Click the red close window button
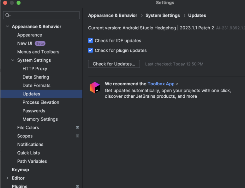 click(x=5, y=3)
